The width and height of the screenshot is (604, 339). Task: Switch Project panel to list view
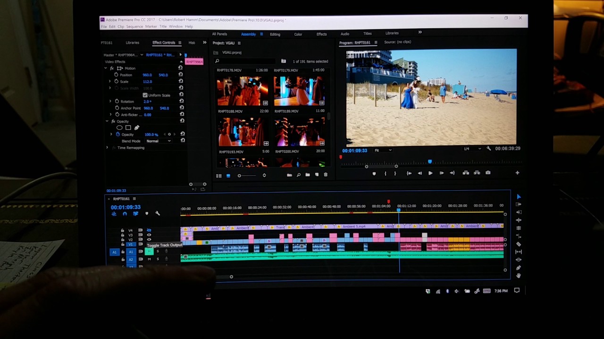pos(219,176)
